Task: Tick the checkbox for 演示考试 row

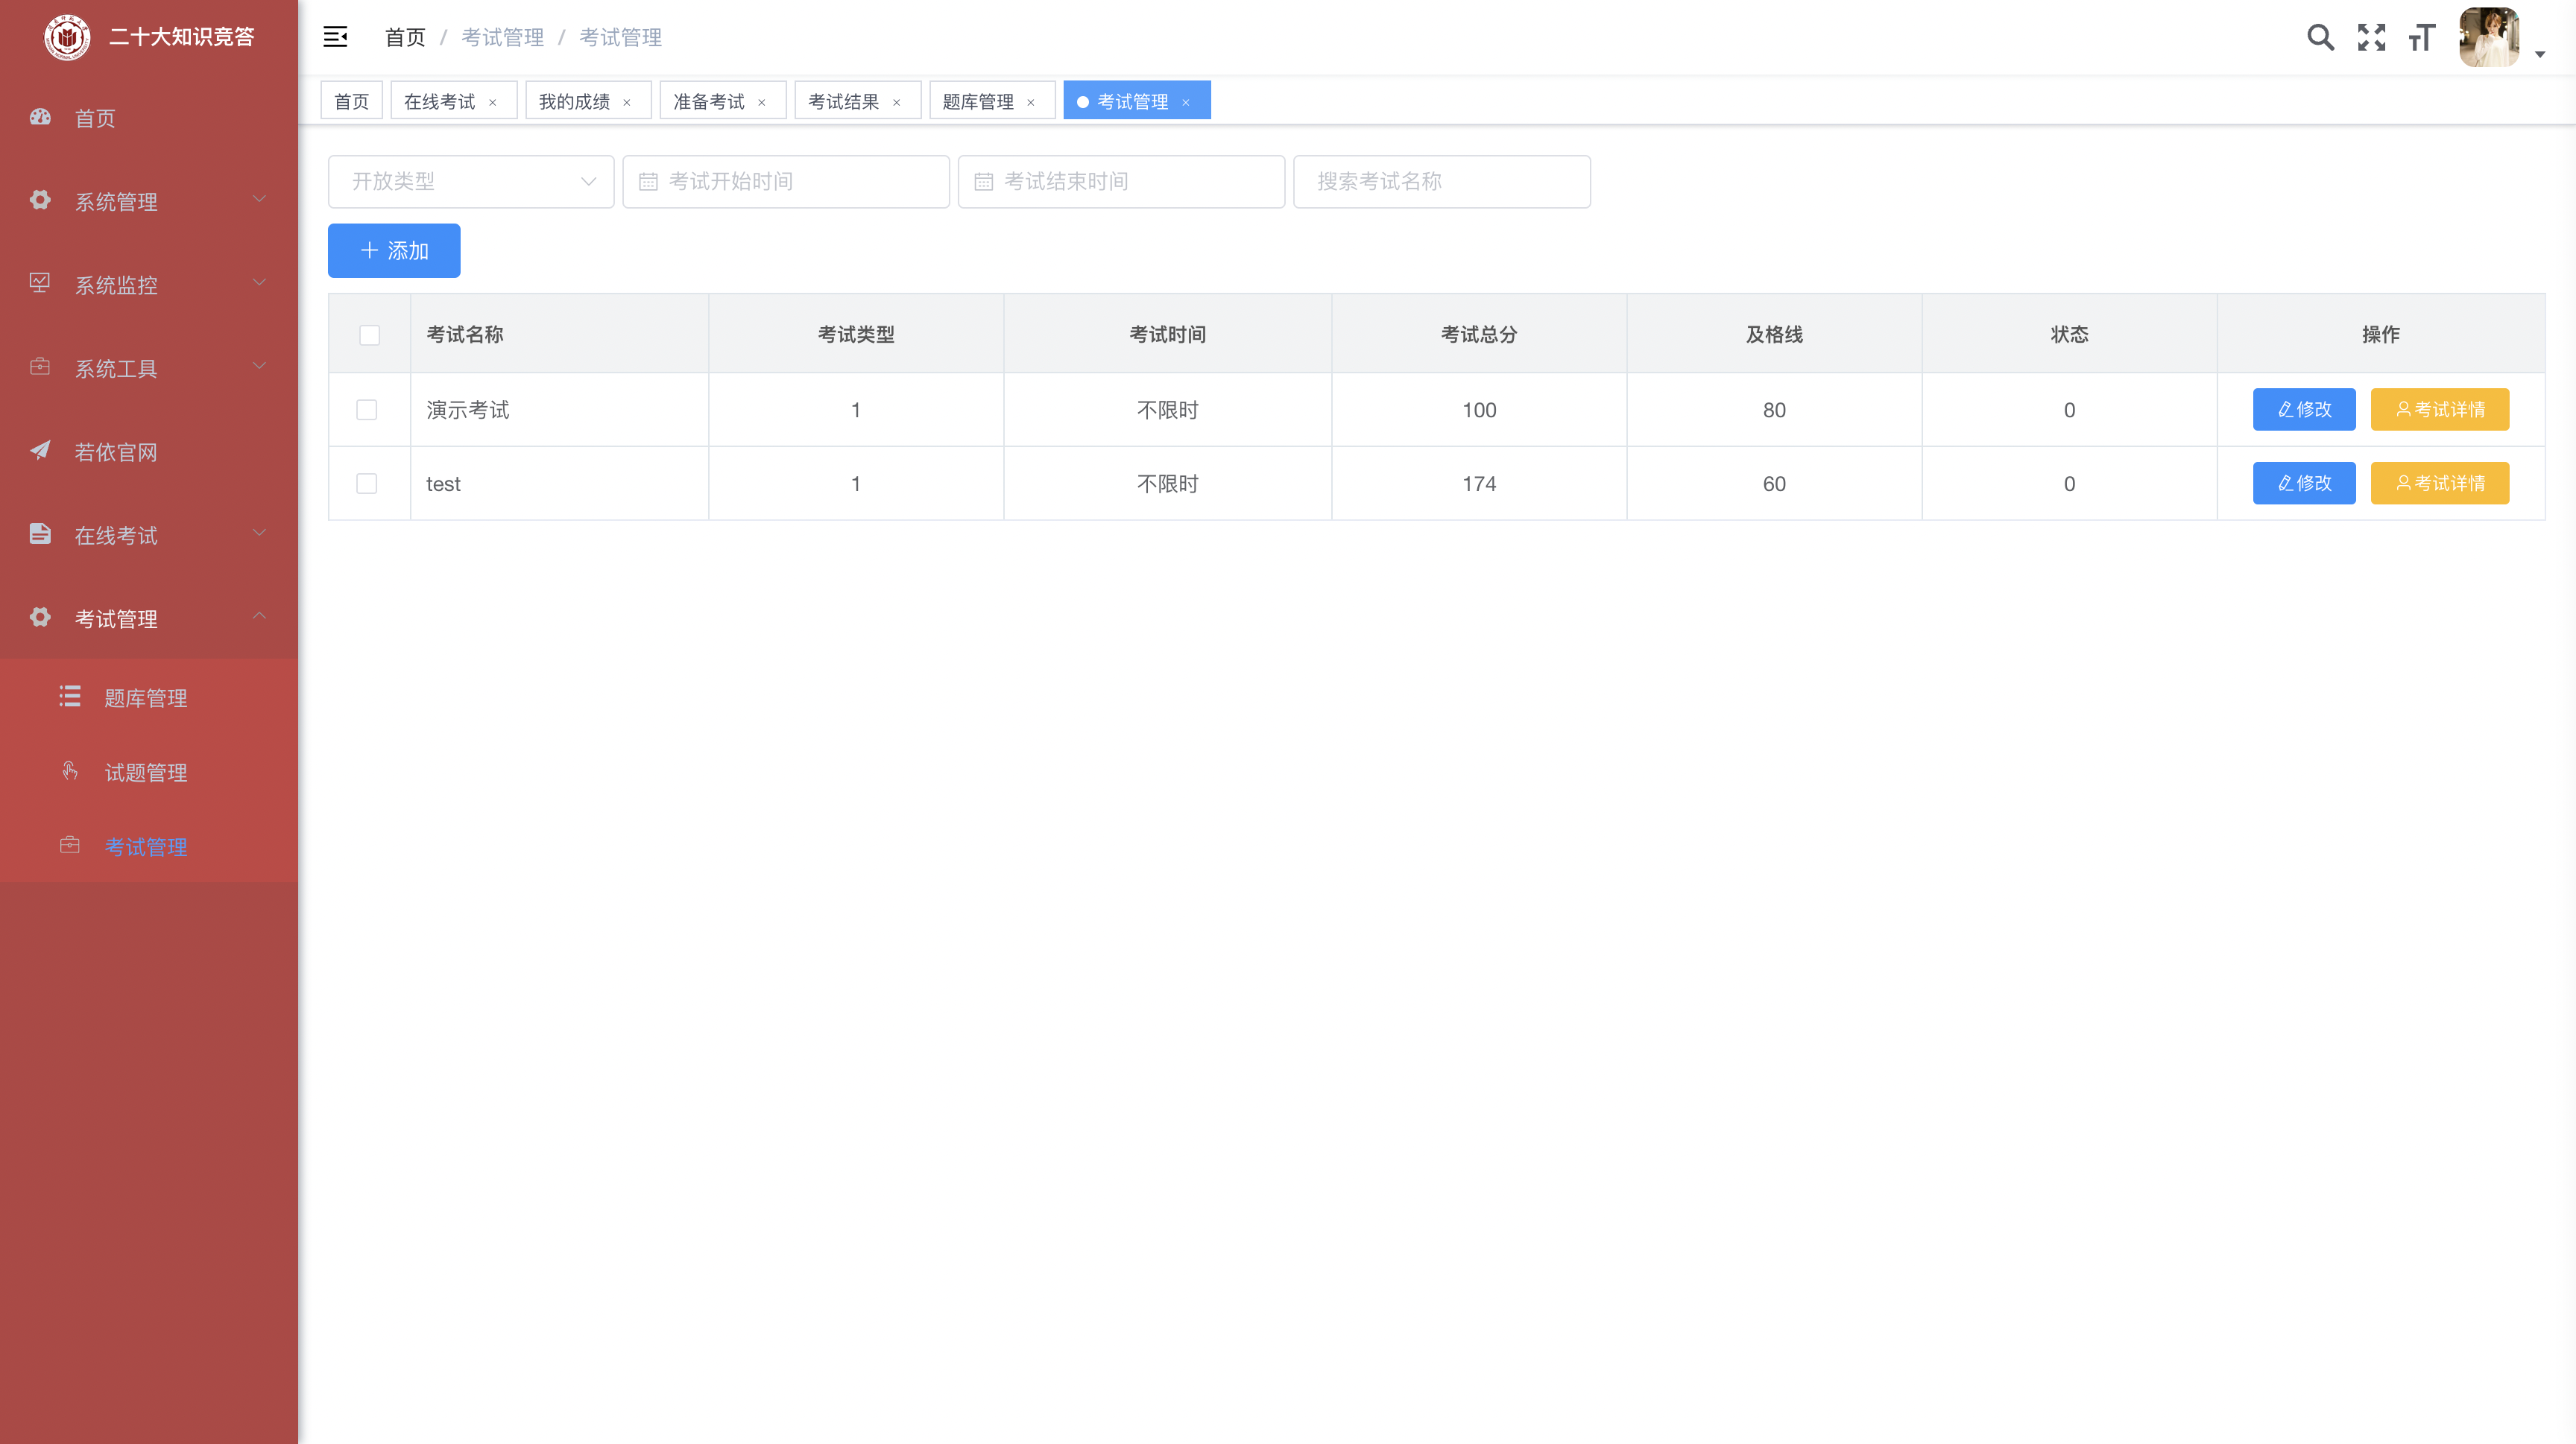Action: click(367, 410)
